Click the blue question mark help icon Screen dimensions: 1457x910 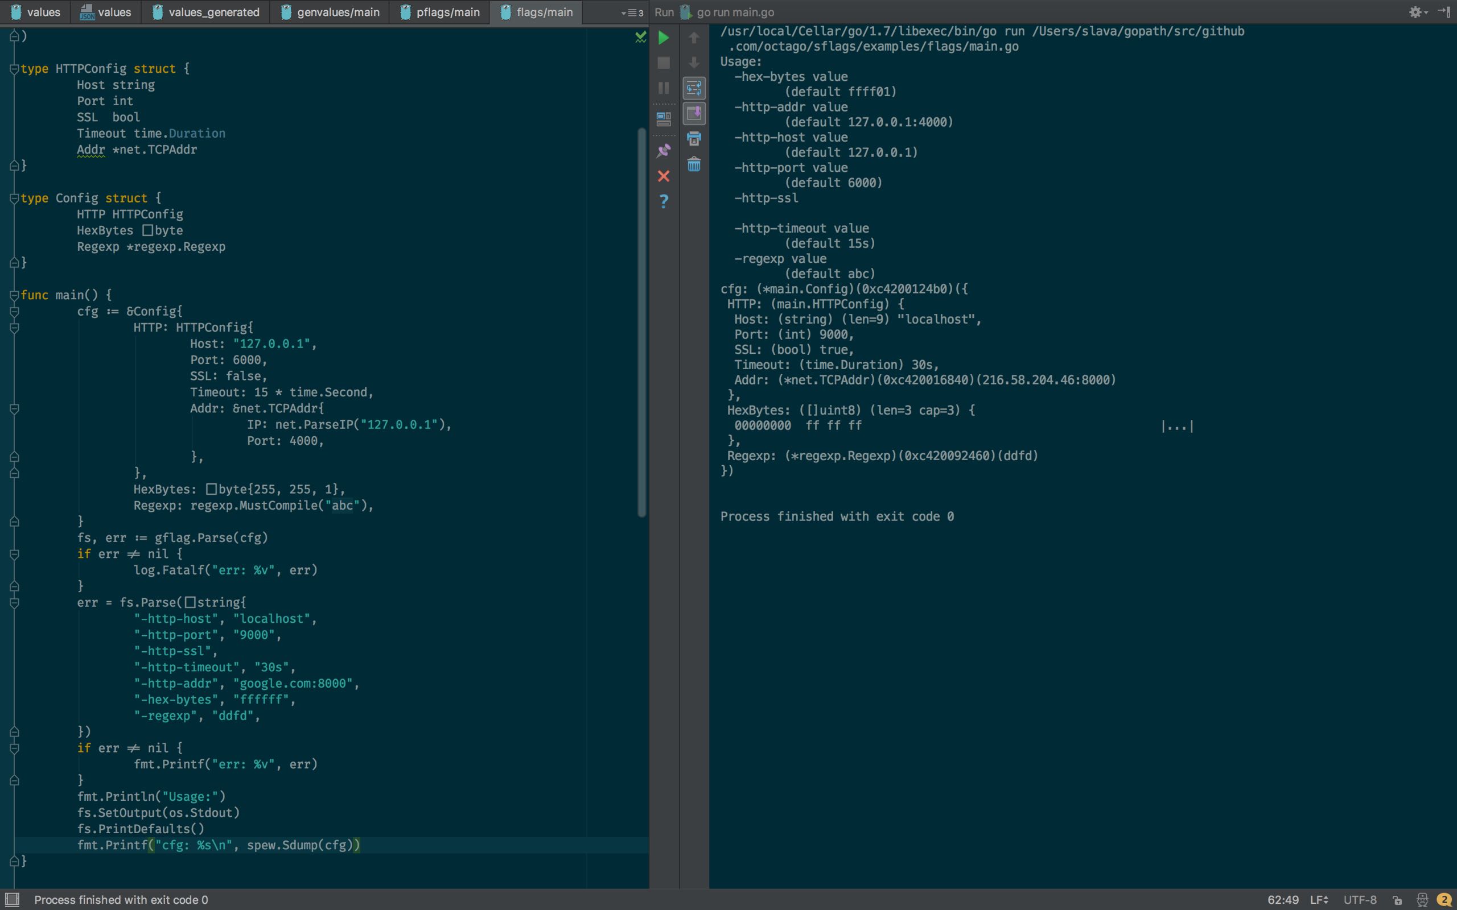pos(664,201)
